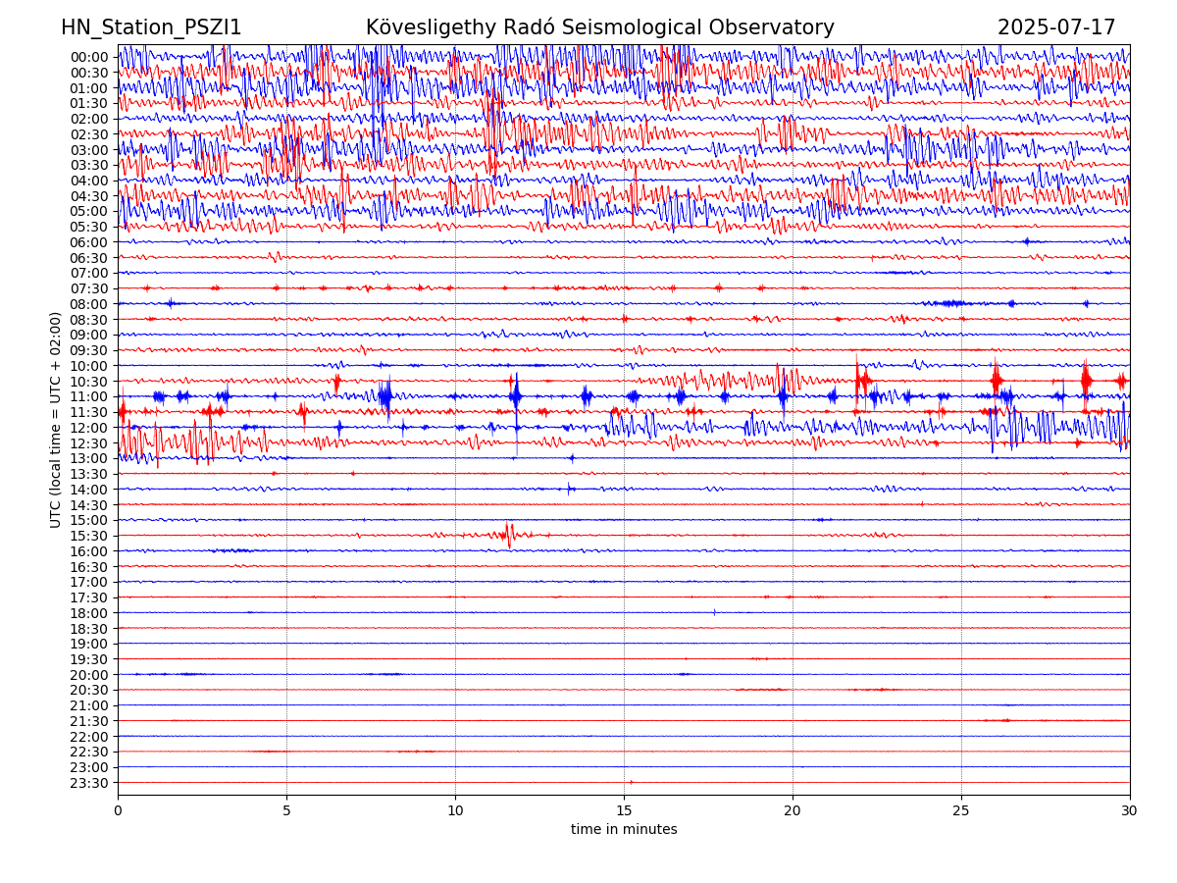Click the 09:00 row time label
The width and height of the screenshot is (1177, 883).
tap(89, 335)
